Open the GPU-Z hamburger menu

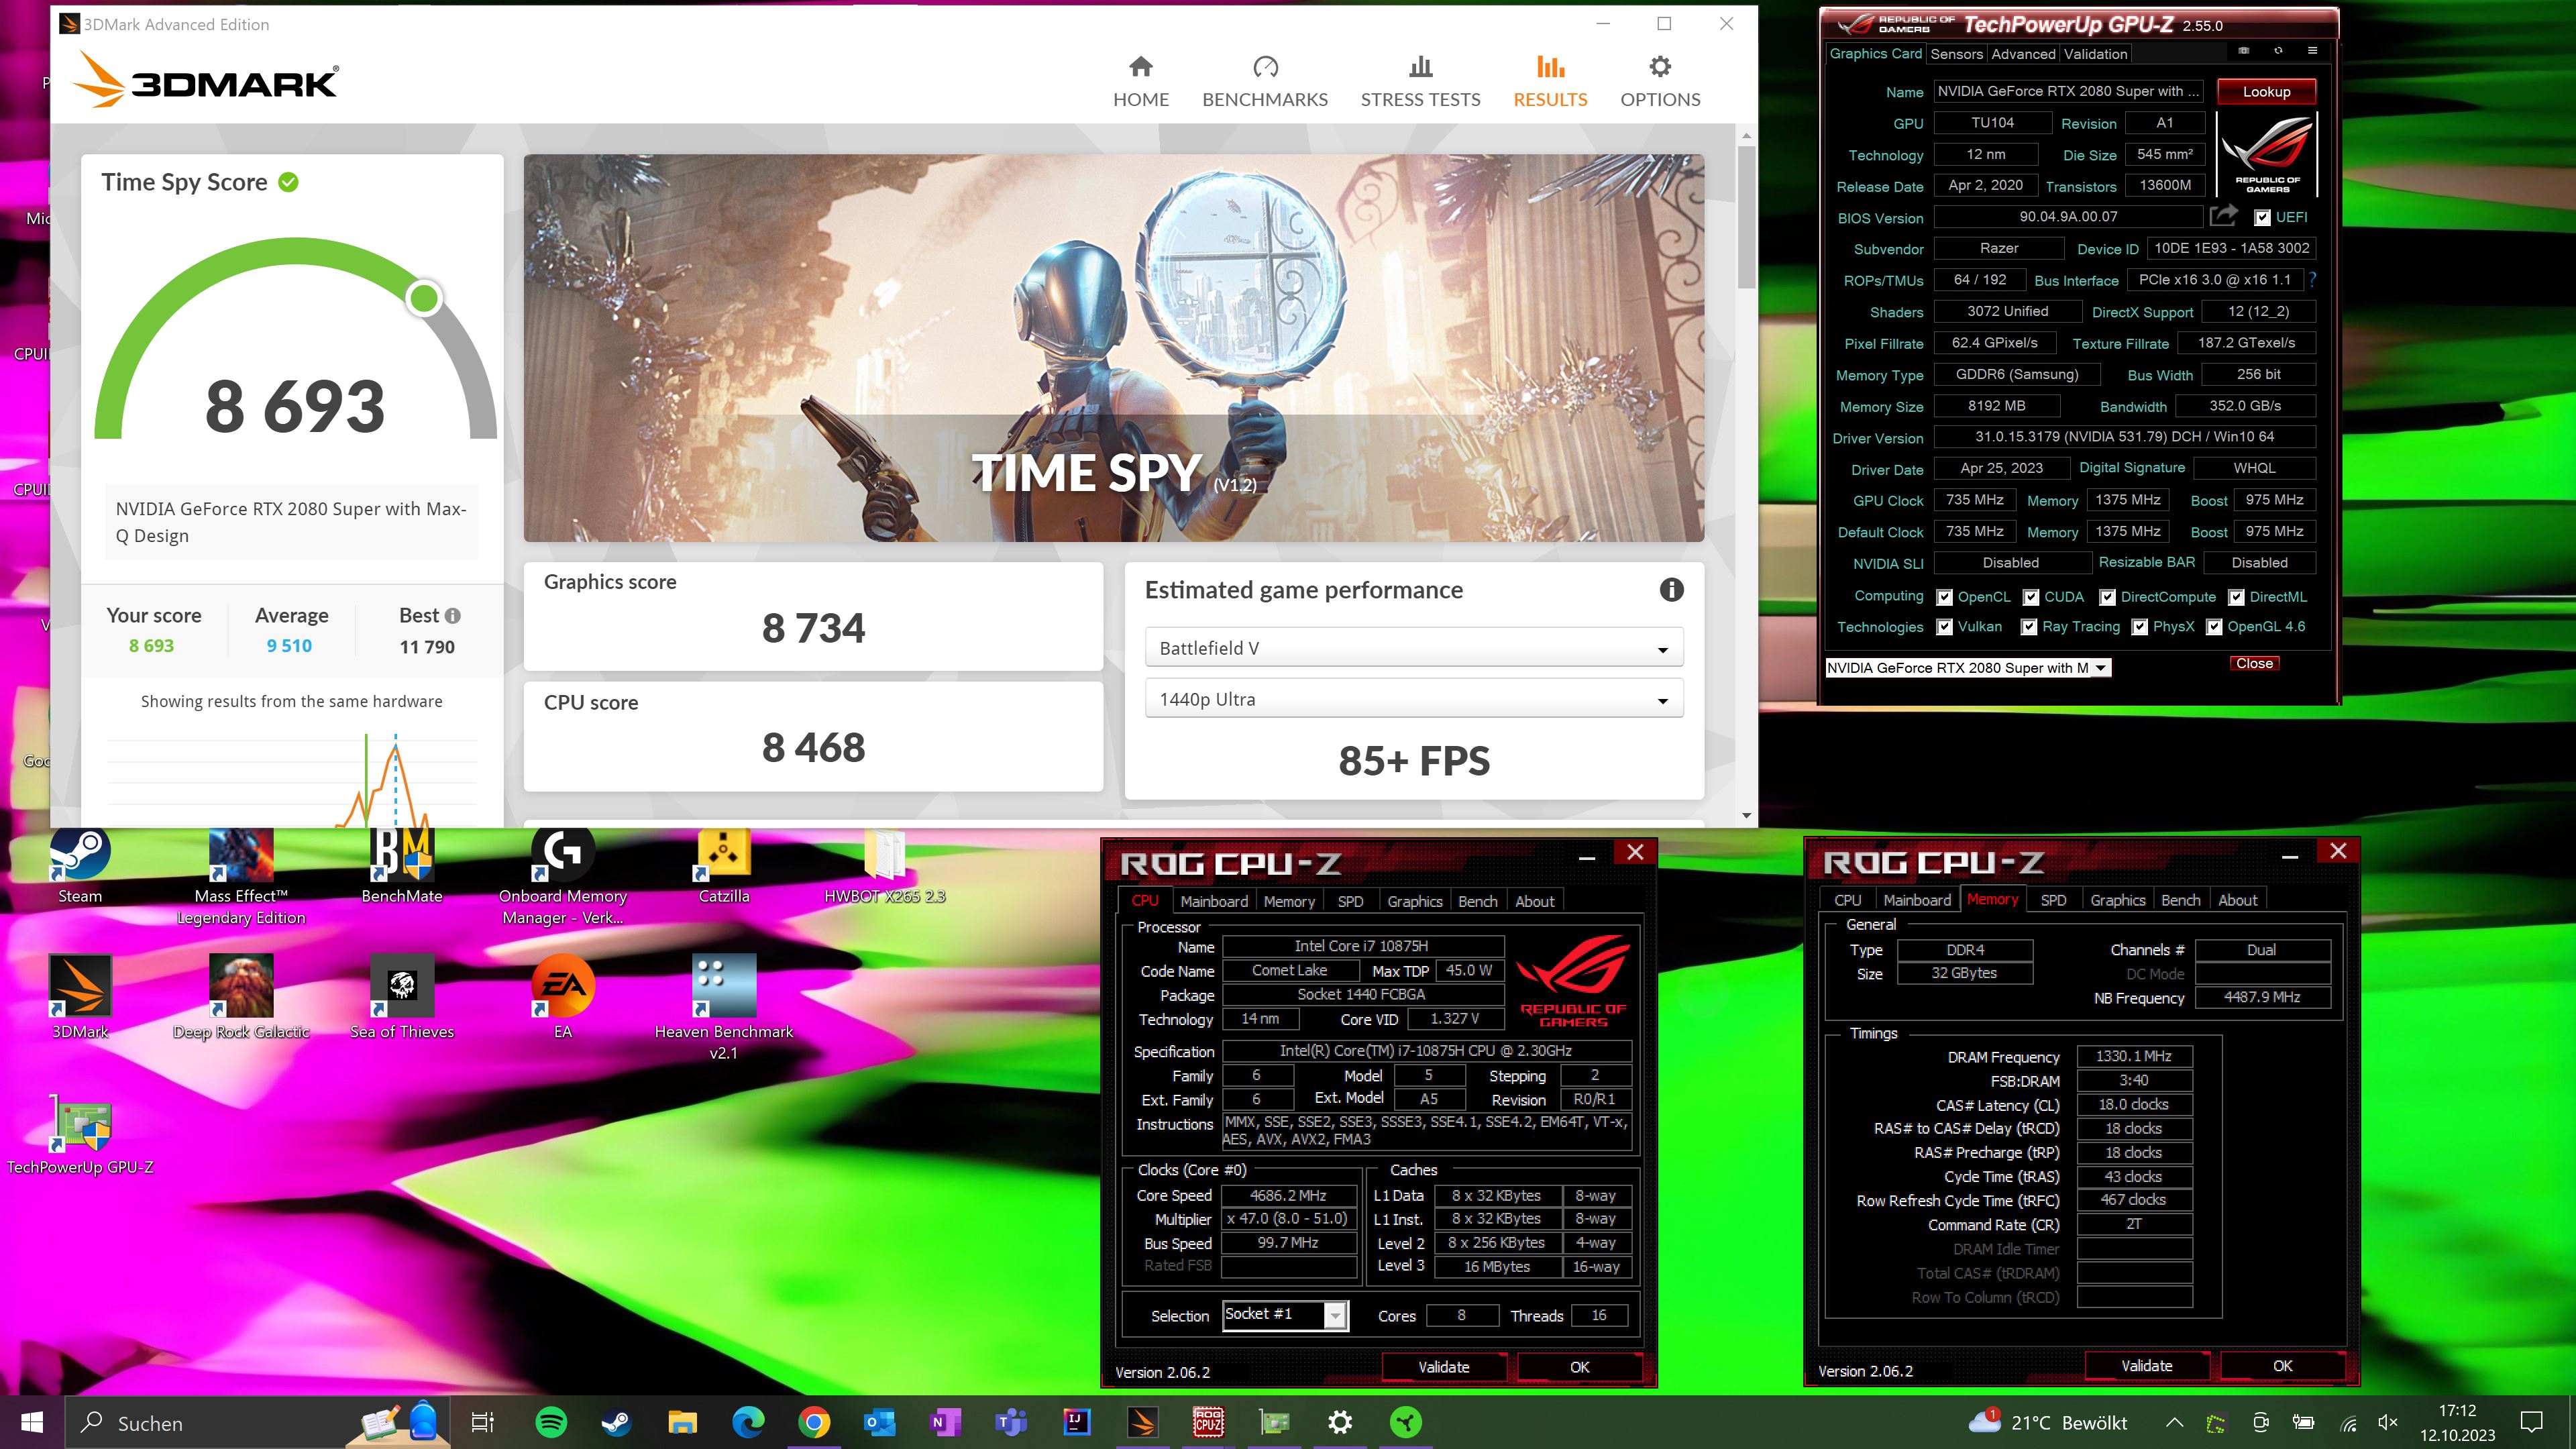click(2312, 51)
